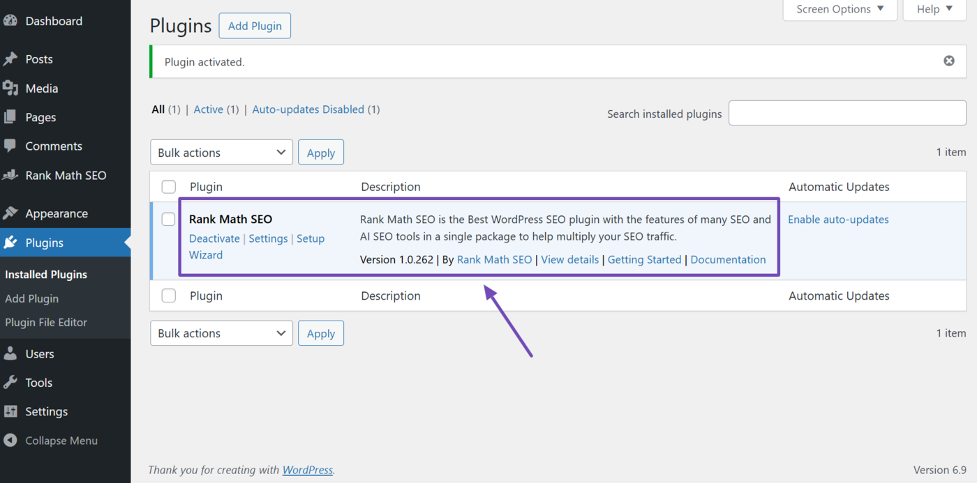Dismiss the Plugin activated notice
The height and width of the screenshot is (483, 977).
[x=949, y=61]
